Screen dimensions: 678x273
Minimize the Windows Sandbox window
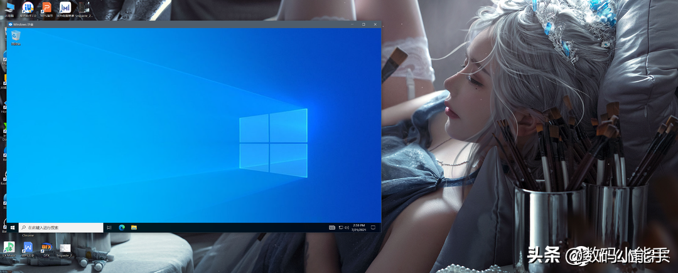(352, 24)
